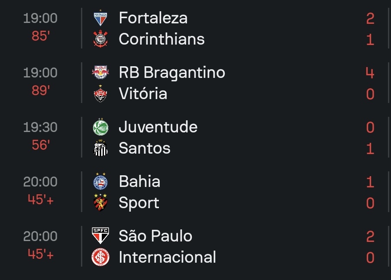Open the Corinthians team name link
This screenshot has height=280, width=391.
coord(162,39)
